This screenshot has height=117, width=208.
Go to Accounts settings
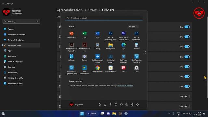21,56
